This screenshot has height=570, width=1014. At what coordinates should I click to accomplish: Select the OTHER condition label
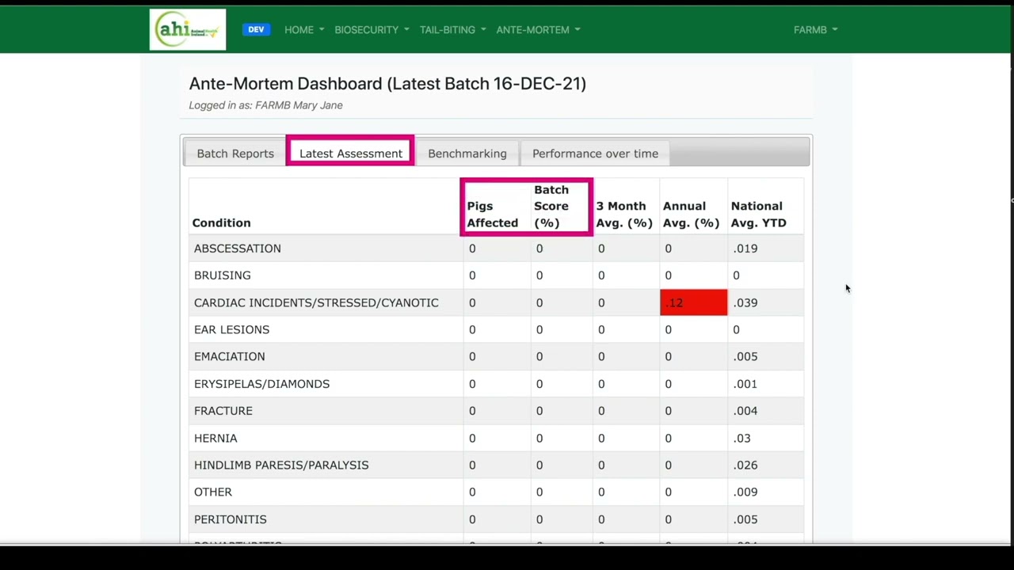coord(213,492)
